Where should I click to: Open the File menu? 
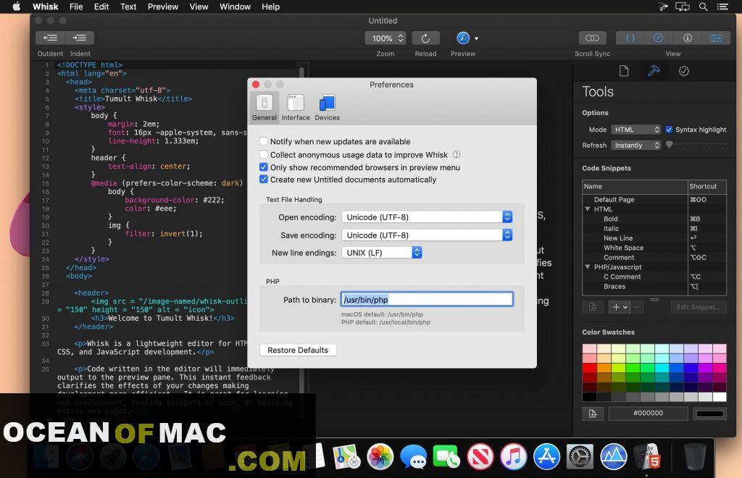[75, 7]
